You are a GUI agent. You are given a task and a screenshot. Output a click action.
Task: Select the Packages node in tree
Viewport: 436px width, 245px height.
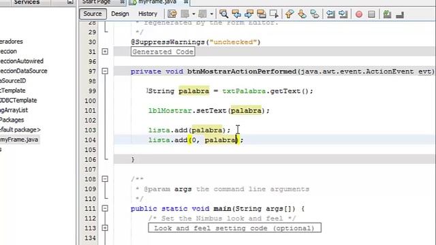[12, 120]
